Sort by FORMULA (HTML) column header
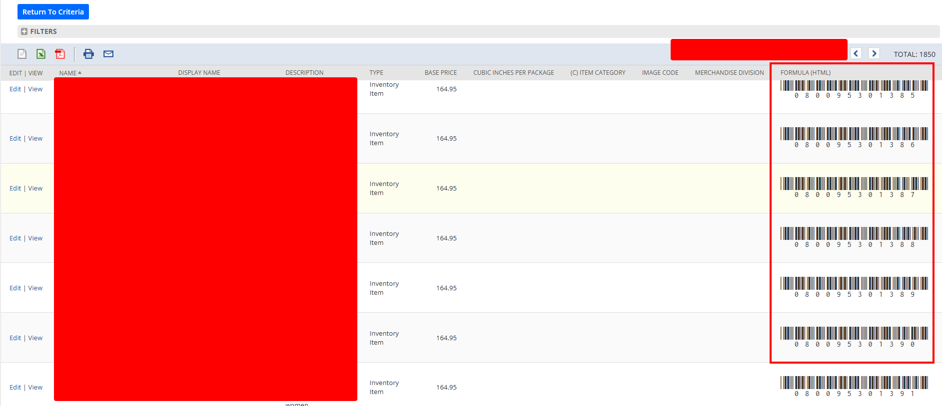 tap(806, 73)
